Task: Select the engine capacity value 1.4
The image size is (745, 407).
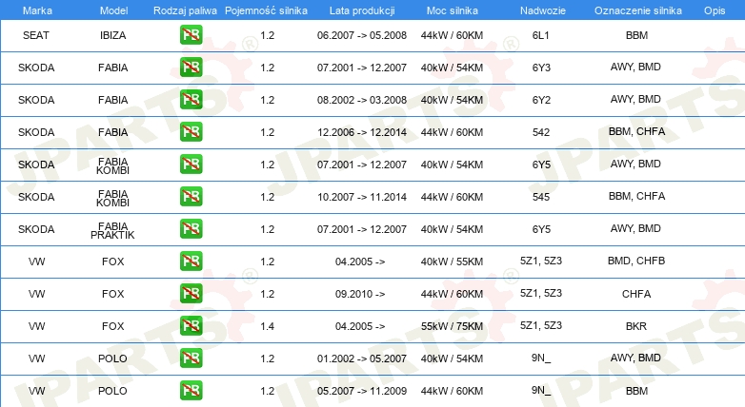Action: [267, 326]
